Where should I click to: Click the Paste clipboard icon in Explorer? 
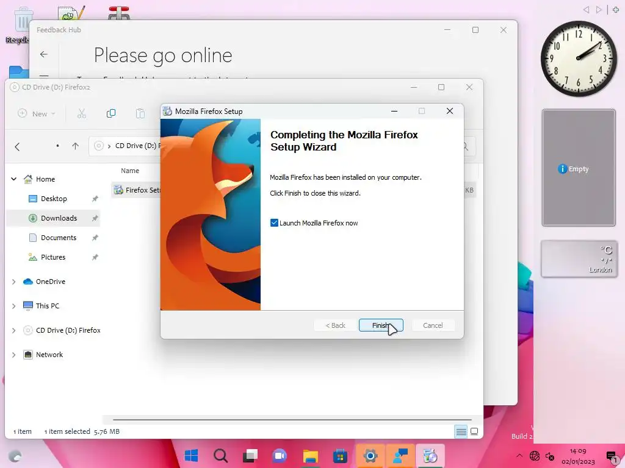pyautogui.click(x=140, y=114)
